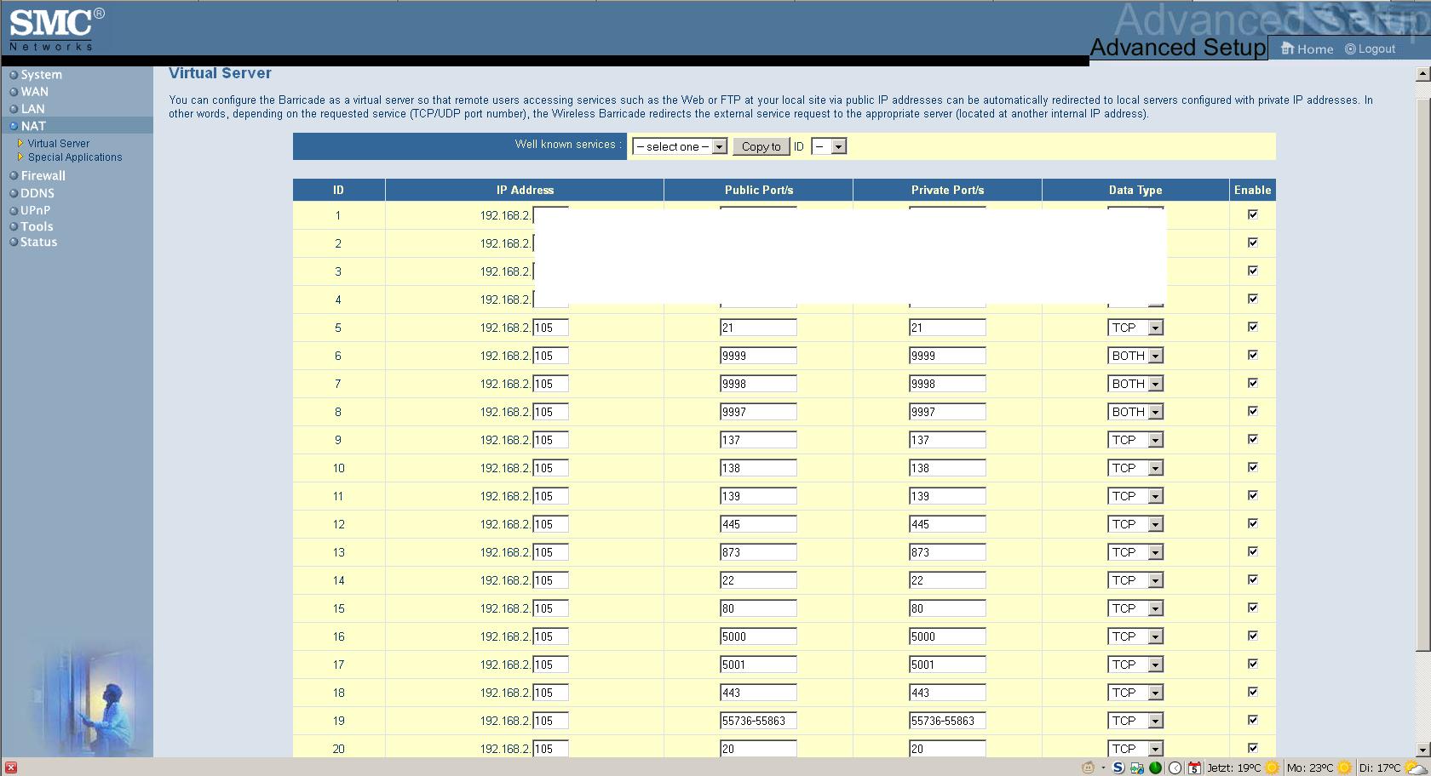Click the sync arrows icon in status bar
1431x776 pixels.
click(1137, 767)
